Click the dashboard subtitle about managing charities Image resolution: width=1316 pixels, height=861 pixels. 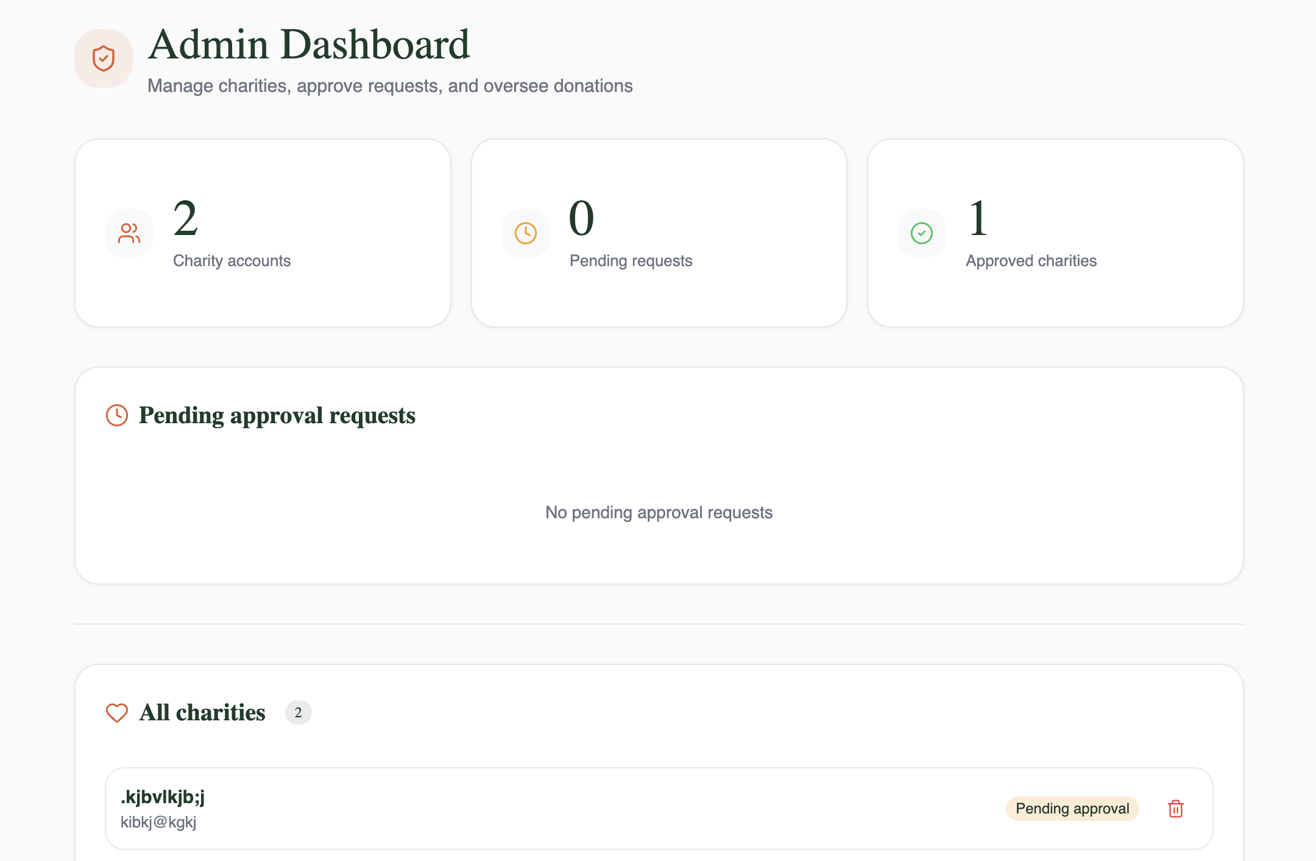coord(390,86)
